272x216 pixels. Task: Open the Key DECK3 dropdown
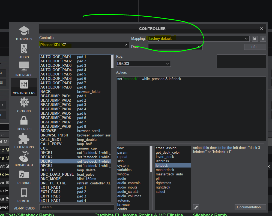coord(143,64)
